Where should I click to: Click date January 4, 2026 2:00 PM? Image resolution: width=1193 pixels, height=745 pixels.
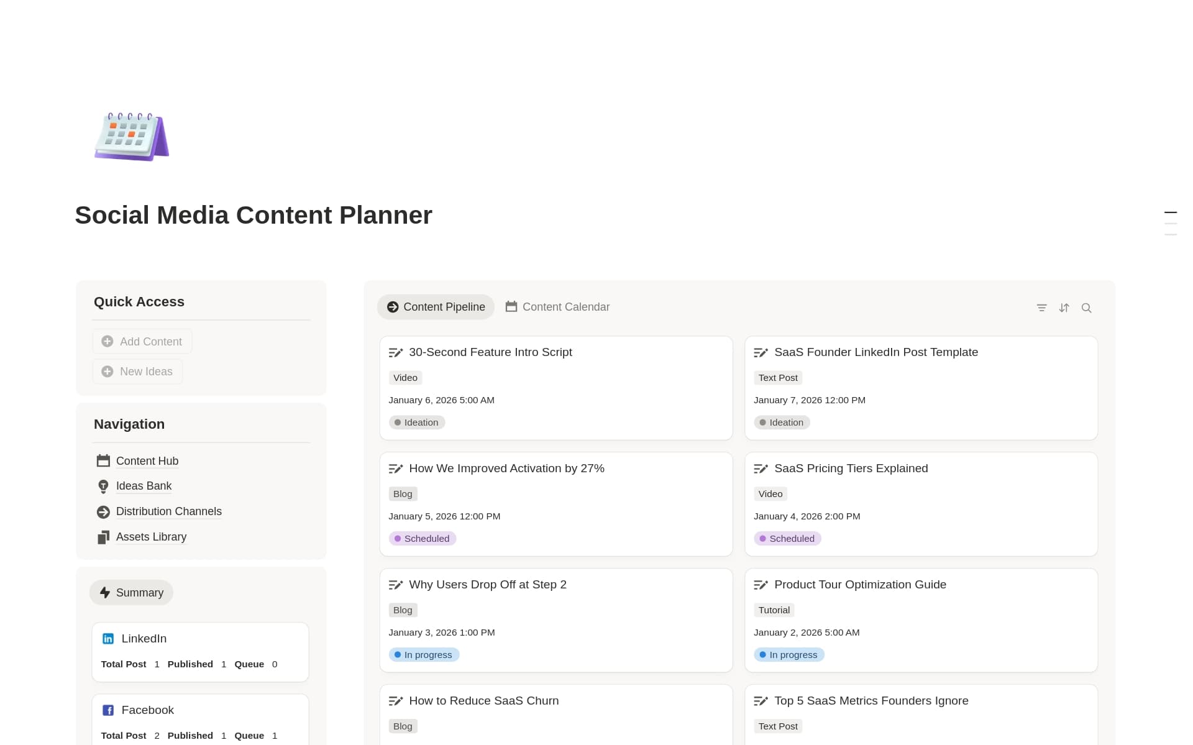[807, 516]
